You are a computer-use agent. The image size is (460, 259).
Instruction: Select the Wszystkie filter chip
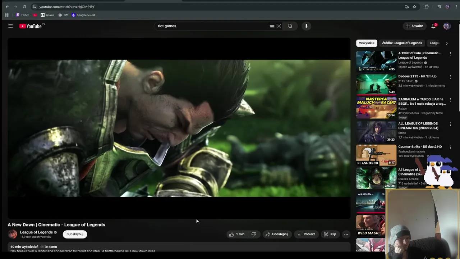pos(367,43)
